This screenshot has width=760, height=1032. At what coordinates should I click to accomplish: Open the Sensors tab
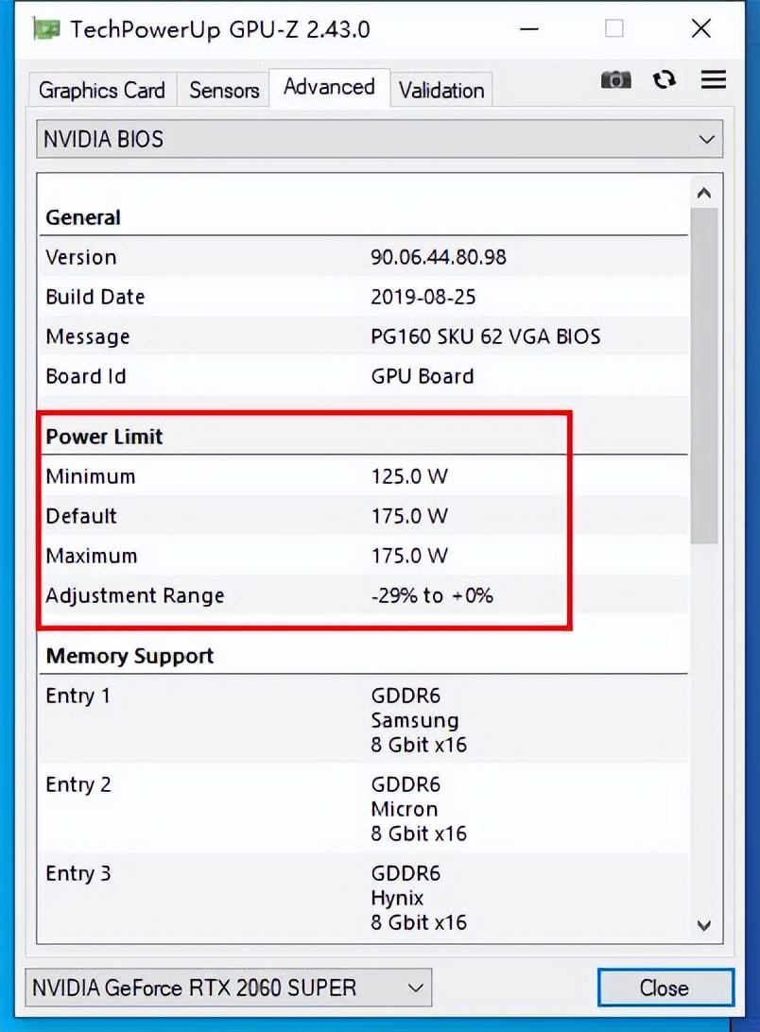[224, 91]
